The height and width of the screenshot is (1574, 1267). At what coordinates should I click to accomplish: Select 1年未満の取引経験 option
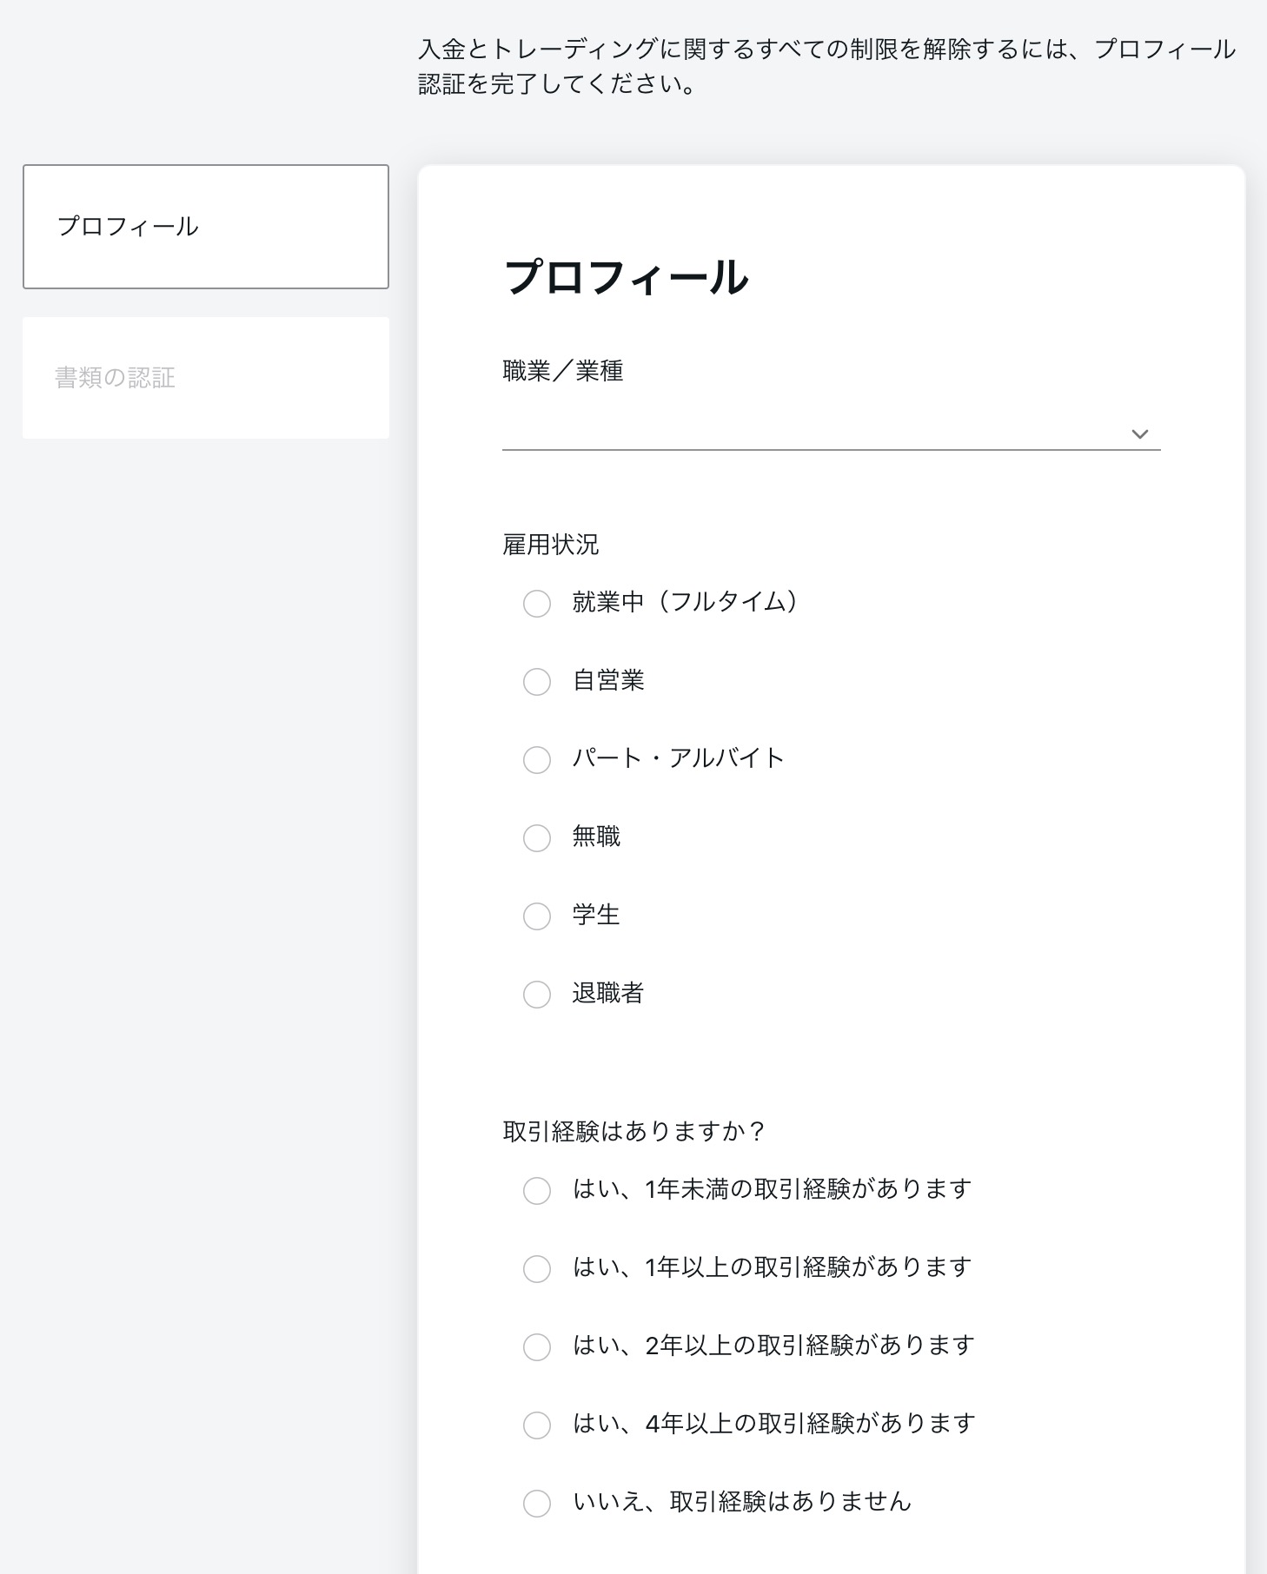(x=537, y=1191)
